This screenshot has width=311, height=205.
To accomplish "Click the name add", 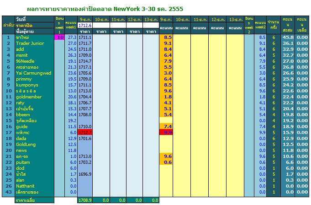I will click(20, 49).
